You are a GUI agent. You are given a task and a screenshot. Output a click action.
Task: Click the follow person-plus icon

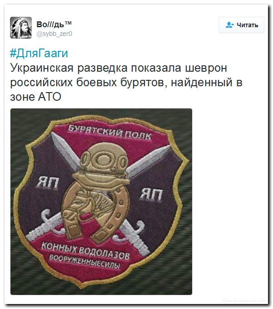(x=229, y=25)
